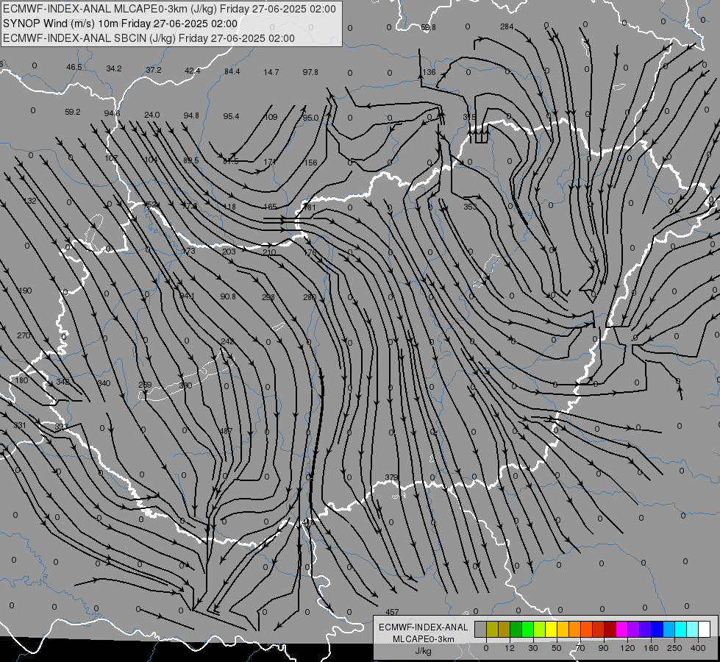Viewport: 720px width, 662px height.
Task: Select the map value 190
Action: pos(25,291)
